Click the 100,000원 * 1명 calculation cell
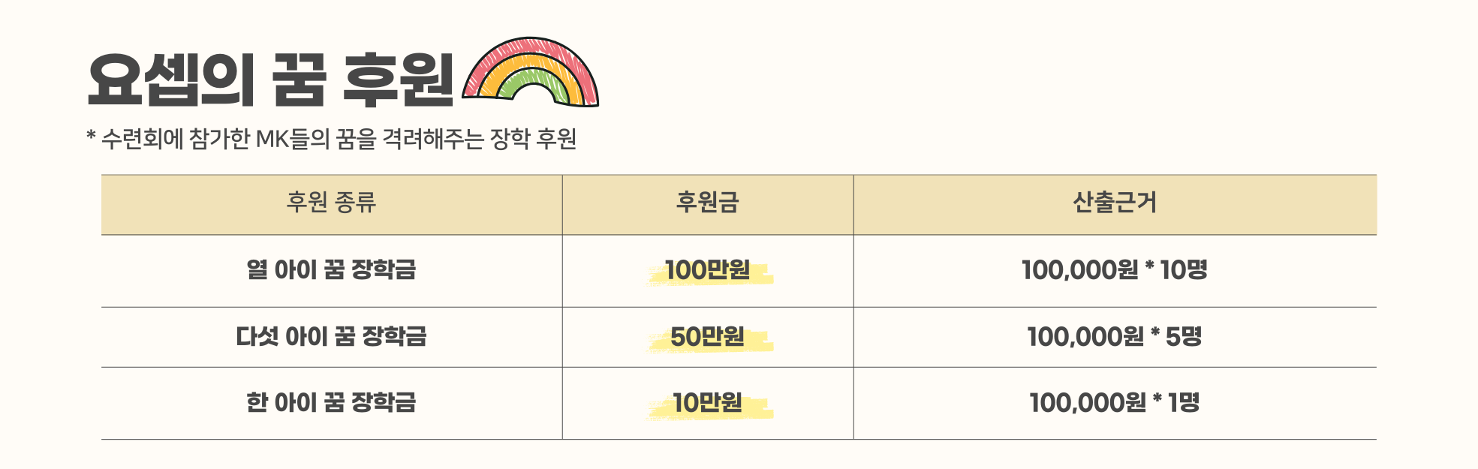Screen dimensions: 1478x469 (1115, 403)
